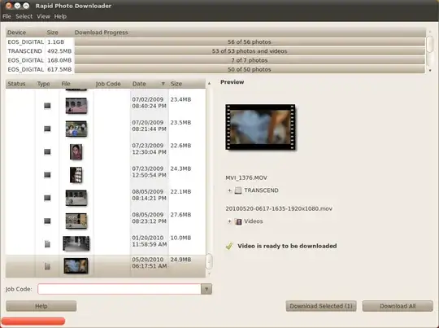Click the Help button at the bottom left
Image resolution: width=439 pixels, height=328 pixels.
click(x=41, y=306)
